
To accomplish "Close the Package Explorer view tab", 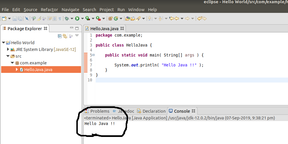I will pyautogui.click(x=46, y=28).
